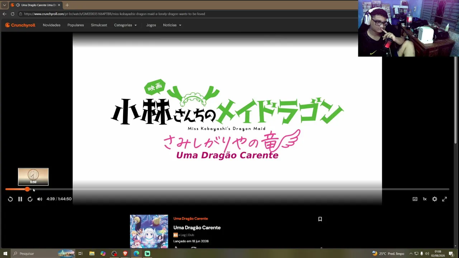The width and height of the screenshot is (459, 258).
Task: Mute the tab using its audio icon
Action: 18,5
